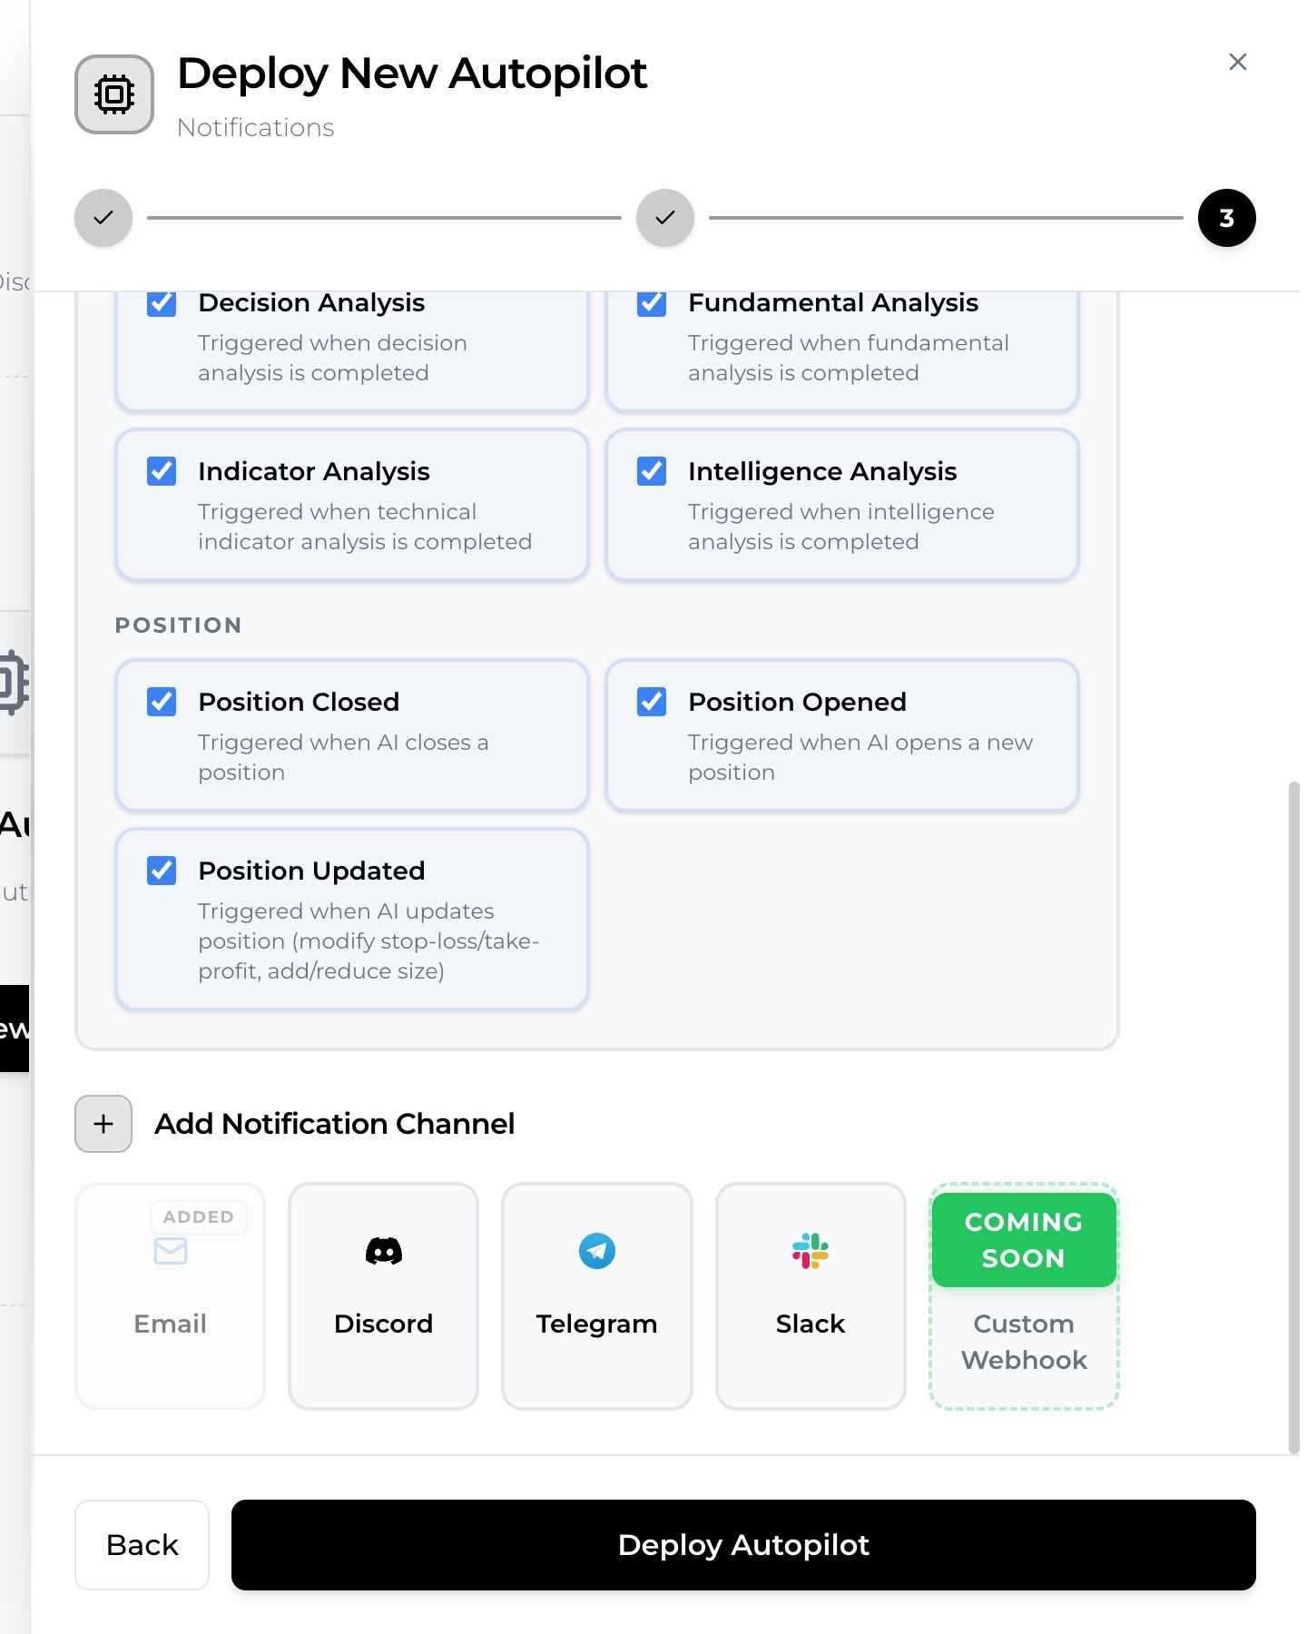Click the Notifications subtitle text
The image size is (1307, 1634).
tap(256, 127)
